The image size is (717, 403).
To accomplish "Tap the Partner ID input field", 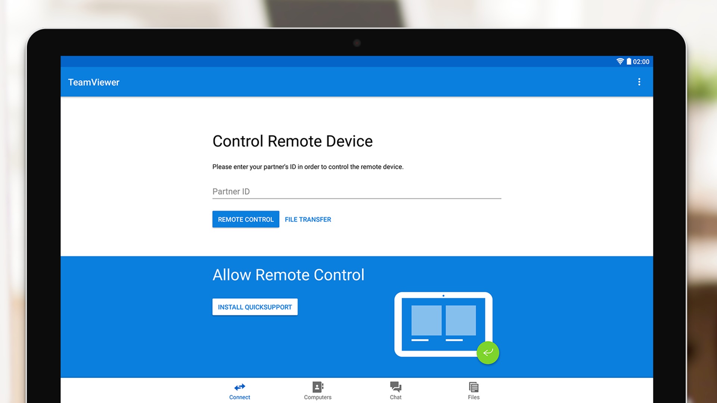I will pos(358,191).
